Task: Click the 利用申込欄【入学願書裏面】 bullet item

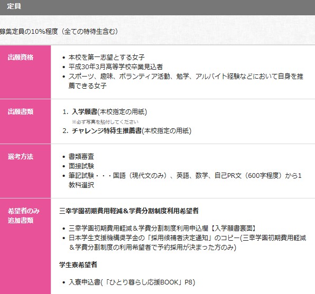Action: pyautogui.click(x=162, y=228)
